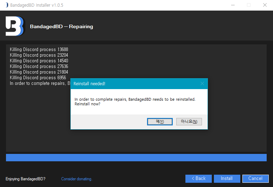Viewport: 273px width, 187px height.
Task: Open the Consider donating link
Action: [77, 179]
